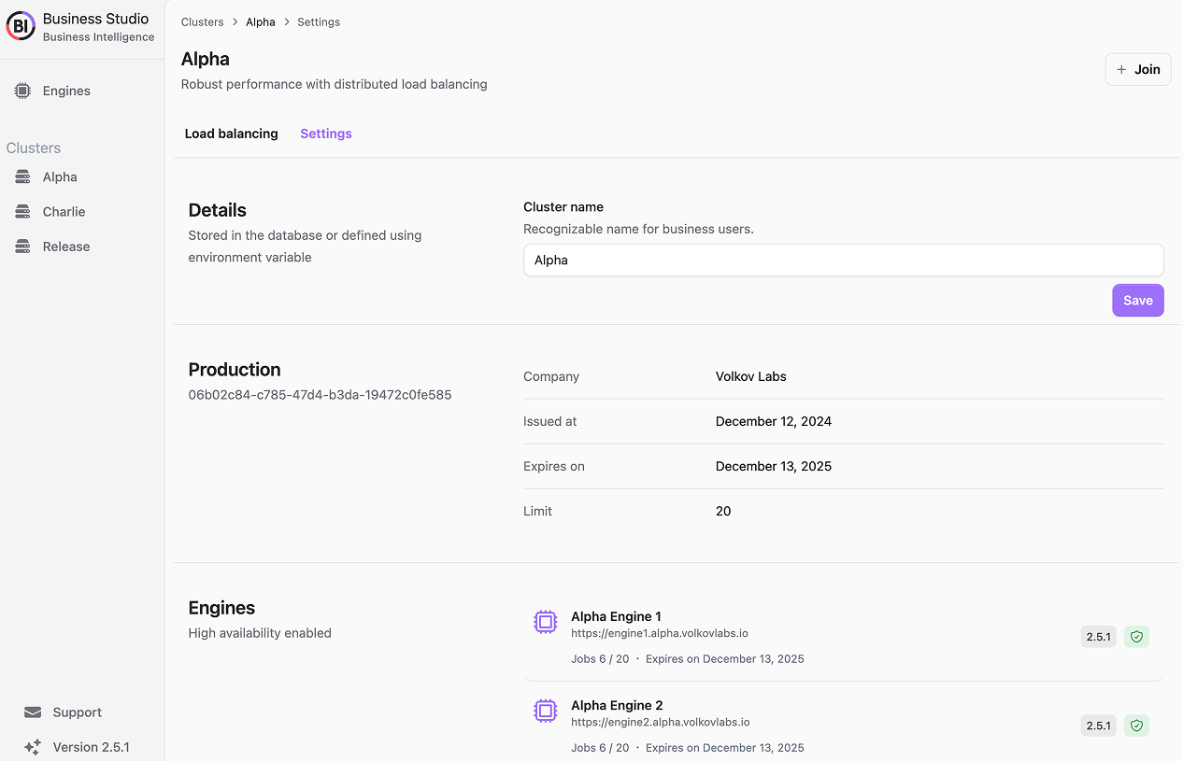The height and width of the screenshot is (761, 1183).
Task: Click the Alpha Engine 2 chip icon
Action: 546,711
